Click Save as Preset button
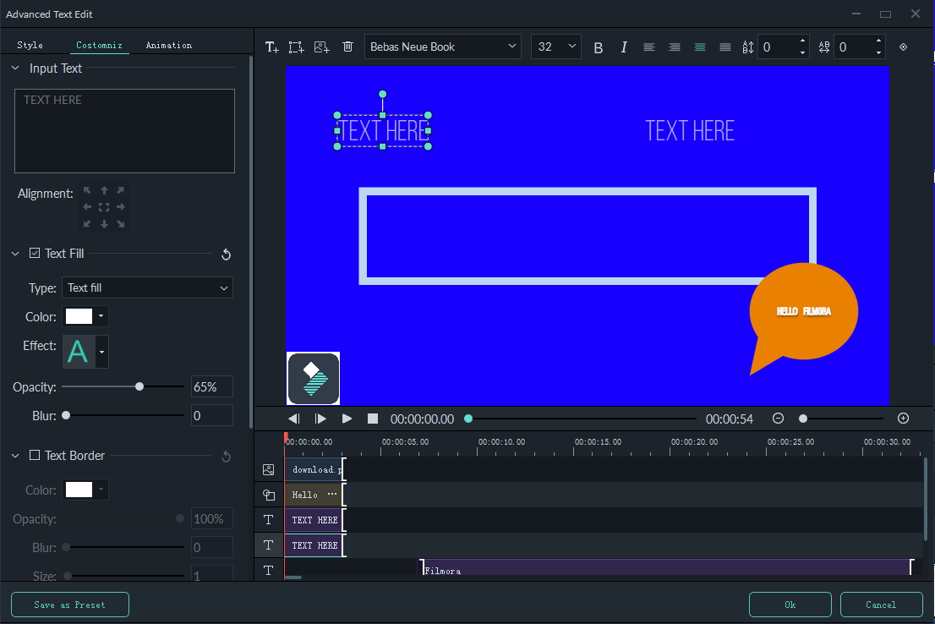Image resolution: width=935 pixels, height=624 pixels. coord(70,605)
